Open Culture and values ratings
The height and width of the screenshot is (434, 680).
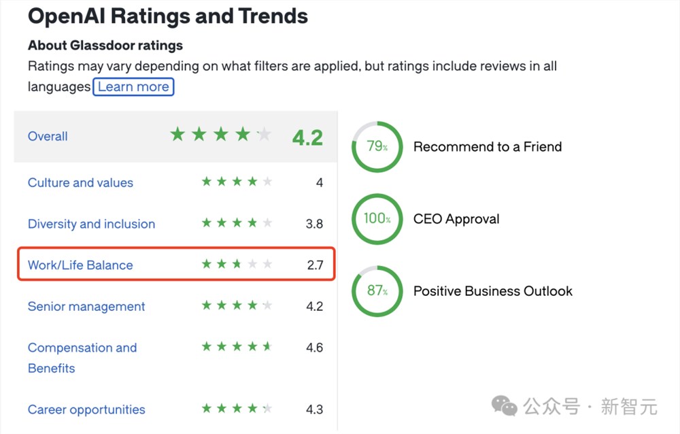(80, 182)
